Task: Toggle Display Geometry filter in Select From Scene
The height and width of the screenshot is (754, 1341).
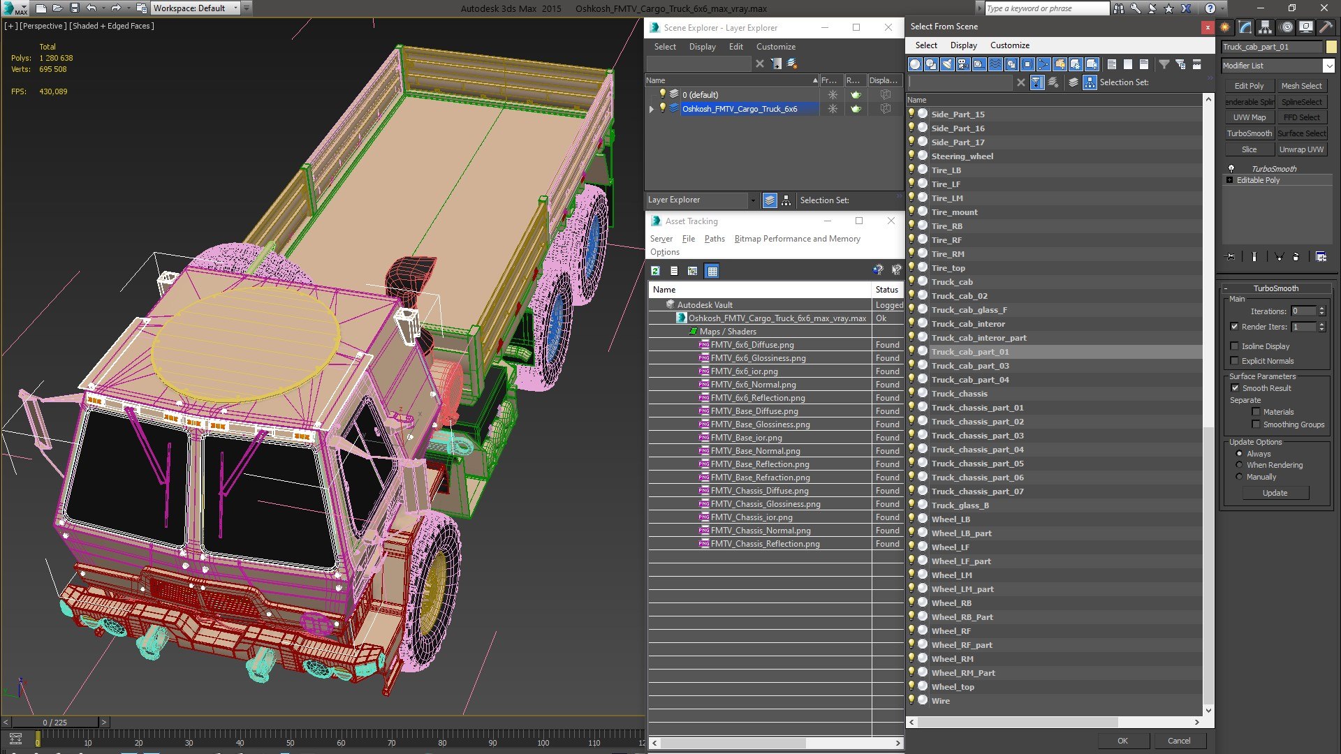Action: [915, 64]
